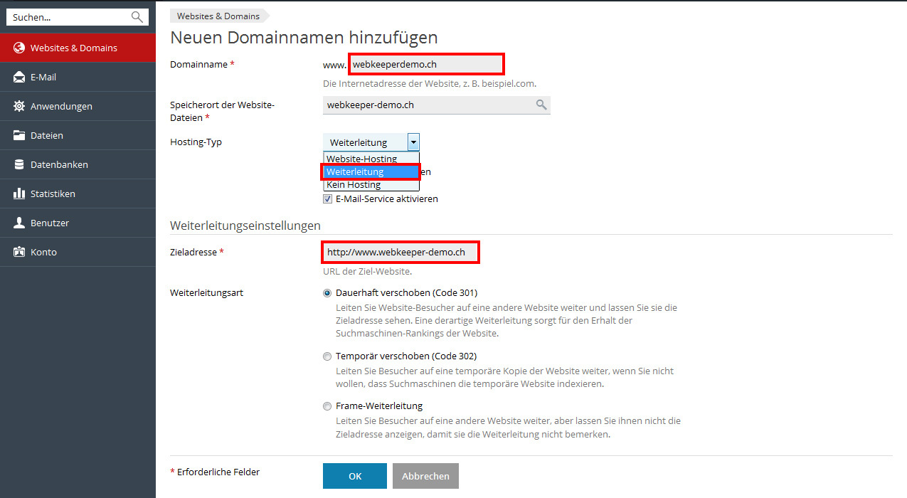The width and height of the screenshot is (907, 498).
Task: Click the Statistiken bar chart icon
Action: tap(19, 194)
